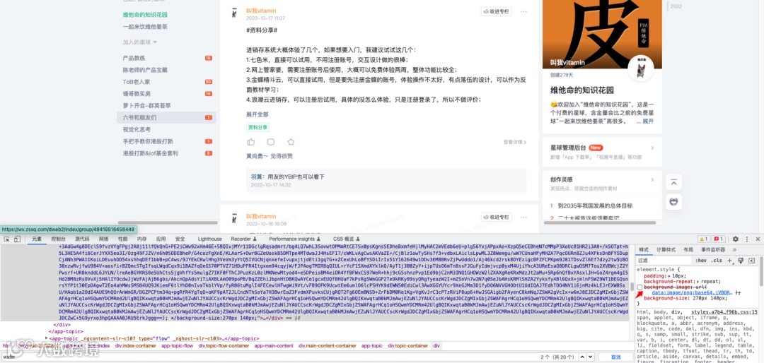The image size is (764, 363).
Task: Click the back-to-top arrow floating button
Action: [673, 182]
